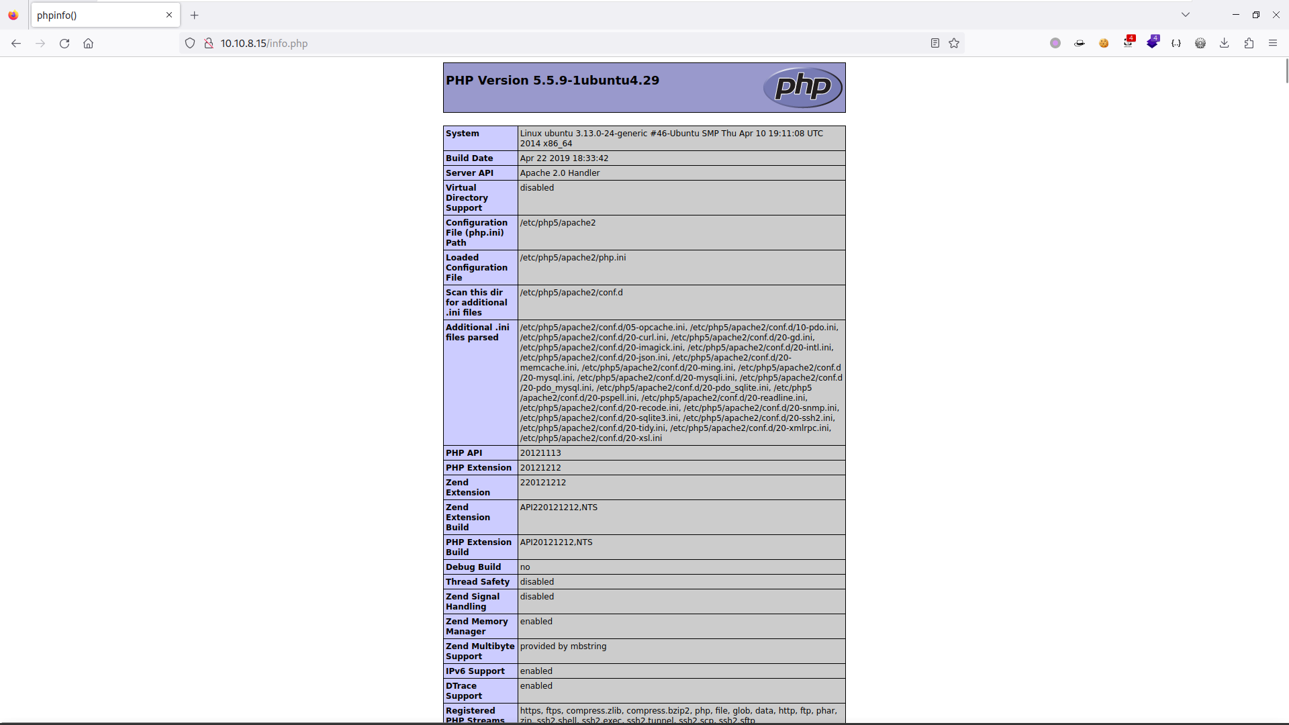Open the extension with red badge 4
Screen dimensions: 1289x725
click(1129, 42)
